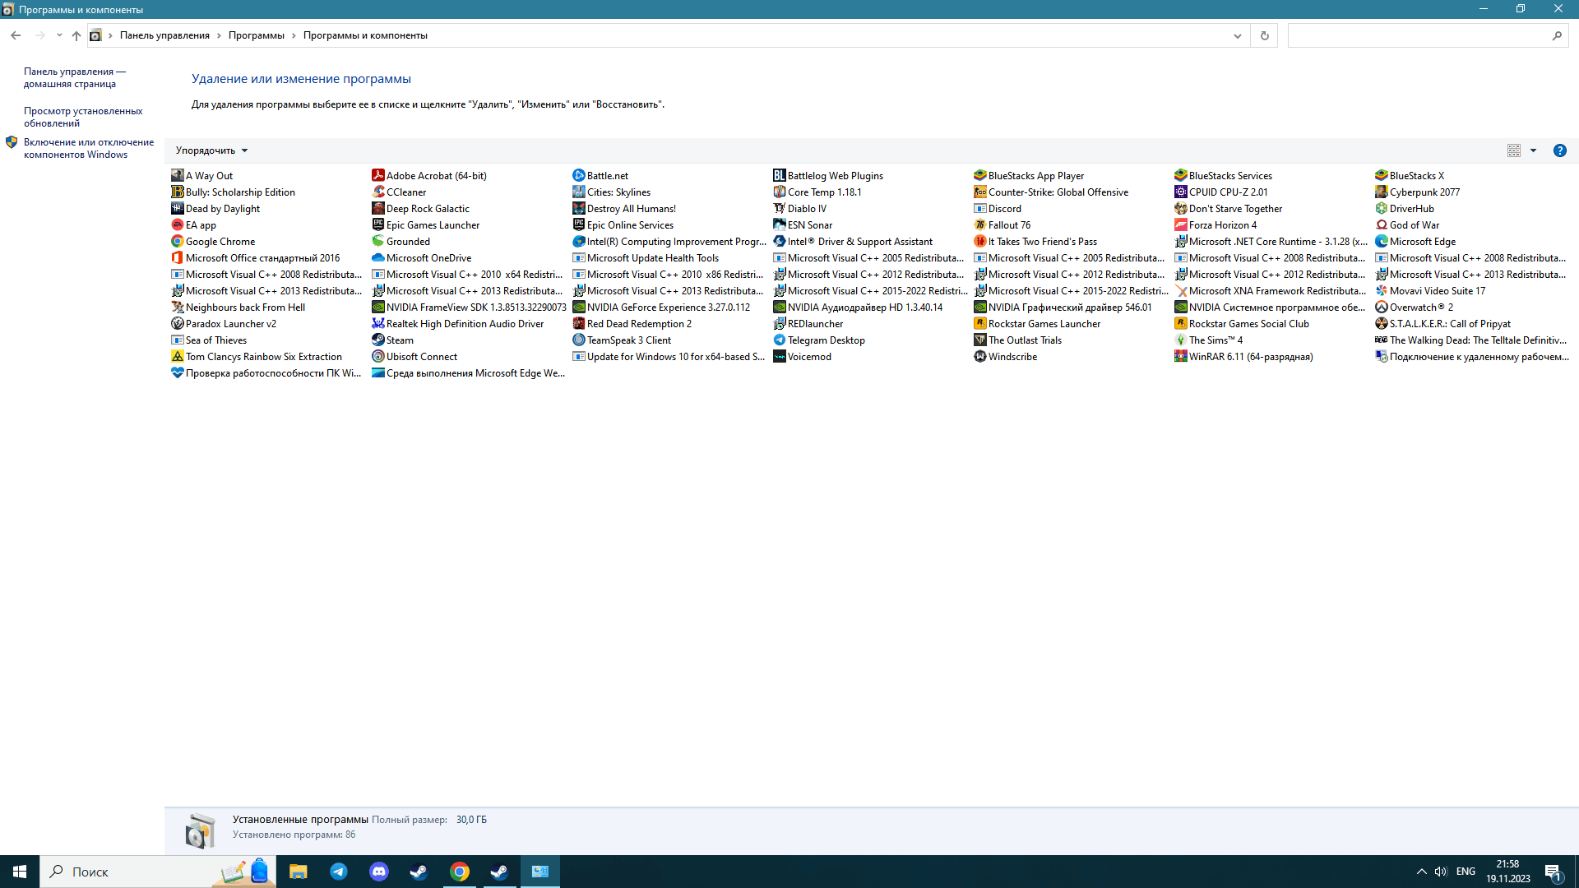Open Включение или отключение компонентов Windows
This screenshot has width=1579, height=888.
click(x=89, y=148)
